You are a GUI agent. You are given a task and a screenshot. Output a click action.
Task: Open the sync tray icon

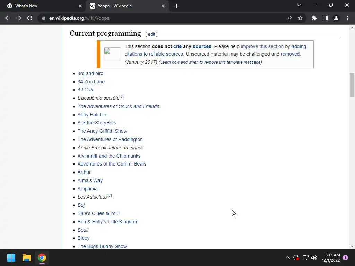(296, 258)
